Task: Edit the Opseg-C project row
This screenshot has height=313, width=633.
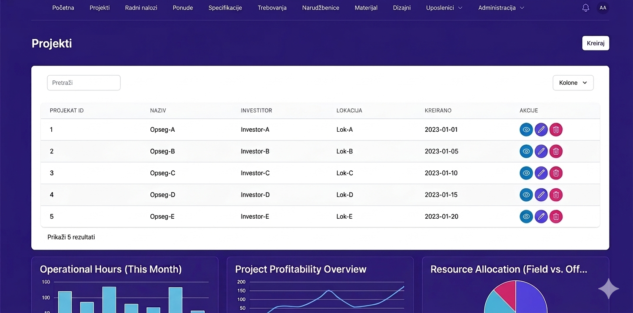Action: click(x=541, y=173)
